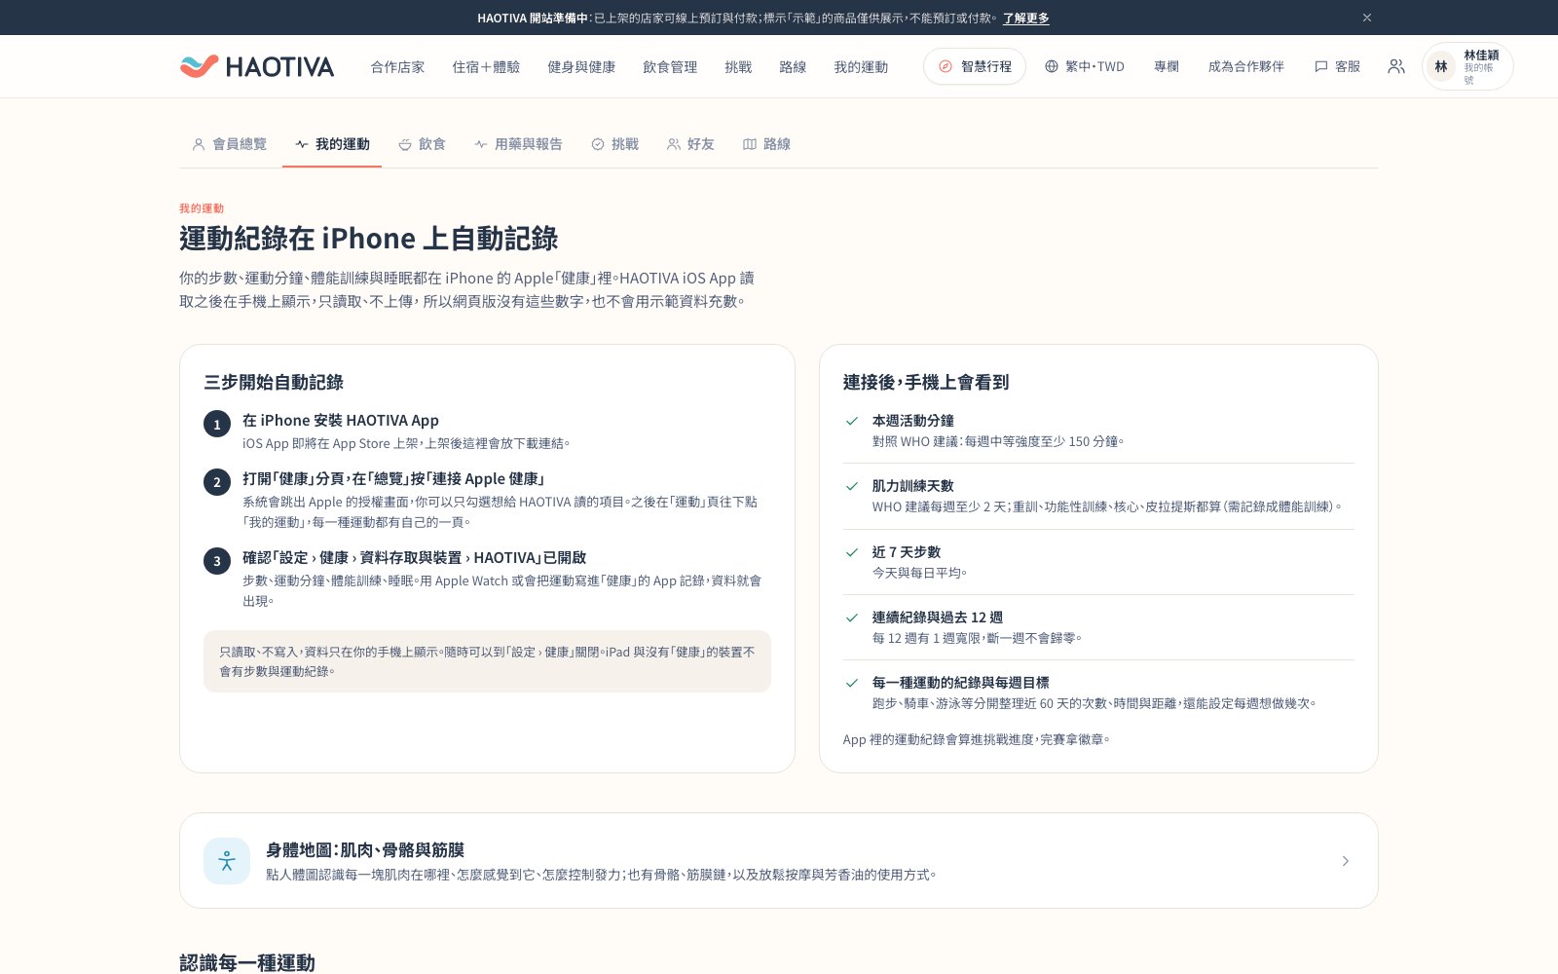Open 飲食管理 navigation item
Screen dimensions: 1558x974
click(x=670, y=66)
